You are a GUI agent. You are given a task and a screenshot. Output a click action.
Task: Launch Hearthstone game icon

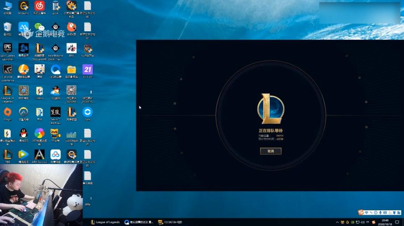tap(24, 92)
